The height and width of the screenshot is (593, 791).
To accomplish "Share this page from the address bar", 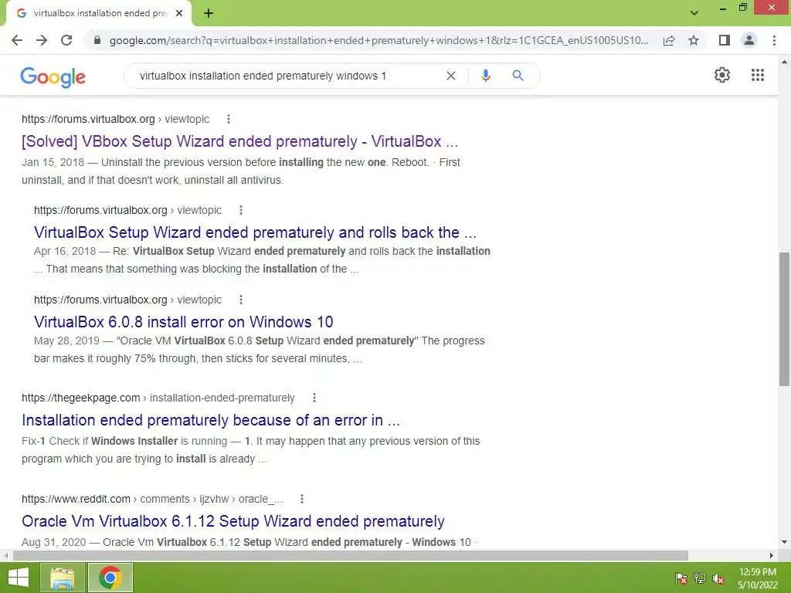I will [x=669, y=40].
